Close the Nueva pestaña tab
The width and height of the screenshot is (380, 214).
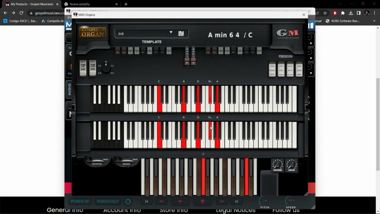[x=117, y=4]
